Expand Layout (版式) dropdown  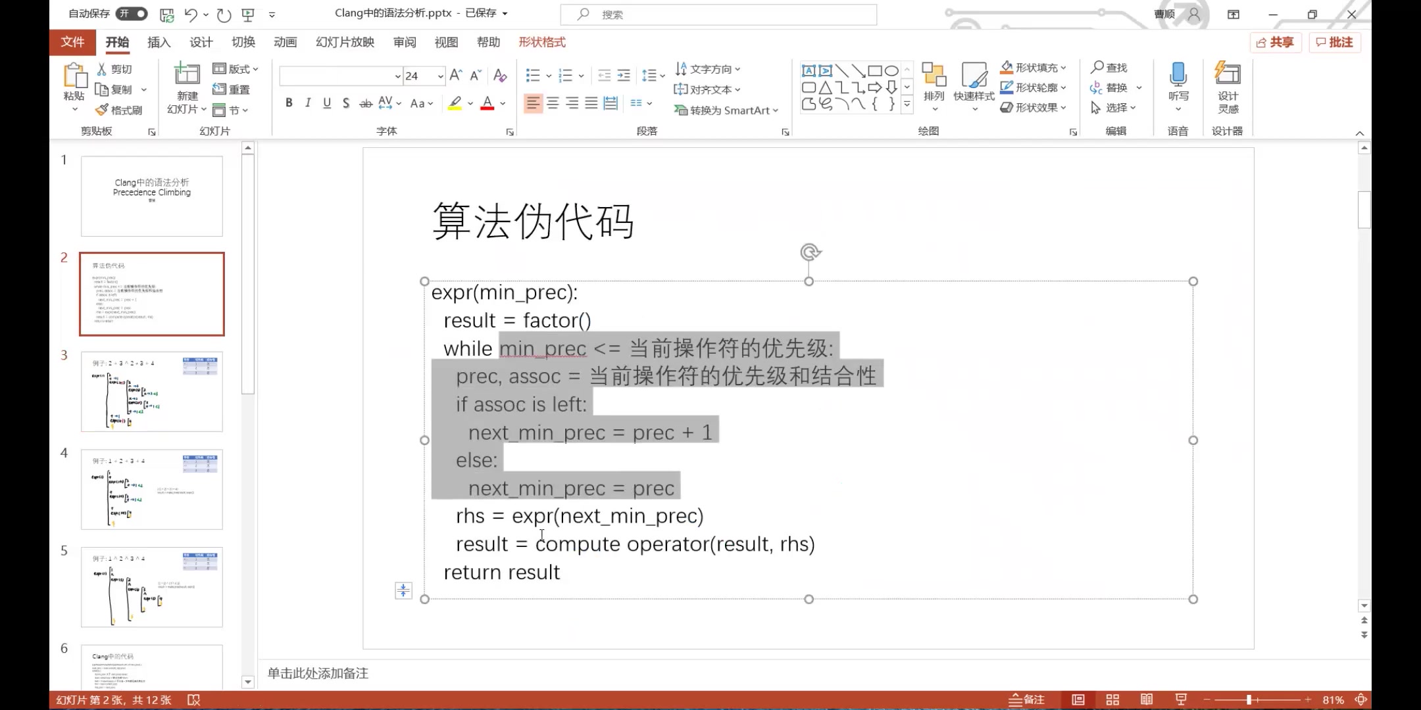[x=235, y=68]
